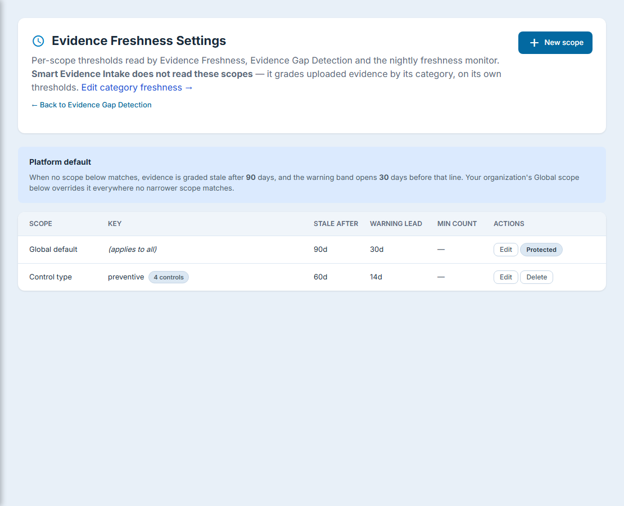Create a New scope
This screenshot has height=506, width=624.
(555, 43)
